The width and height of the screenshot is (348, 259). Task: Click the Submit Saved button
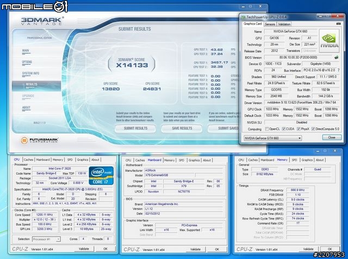click(223, 128)
